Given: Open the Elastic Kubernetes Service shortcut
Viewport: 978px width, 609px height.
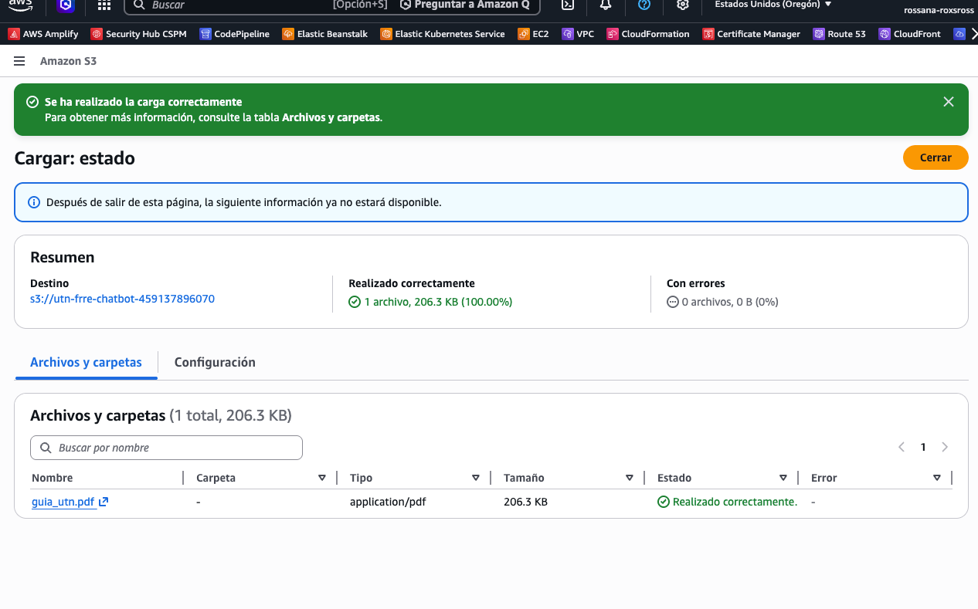Looking at the screenshot, I should [x=442, y=34].
